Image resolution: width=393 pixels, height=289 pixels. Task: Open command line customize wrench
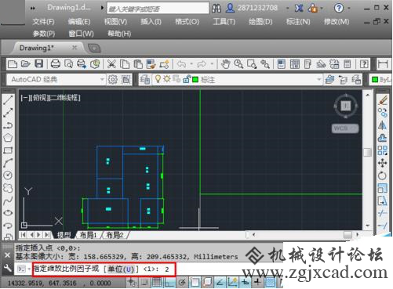point(8,268)
